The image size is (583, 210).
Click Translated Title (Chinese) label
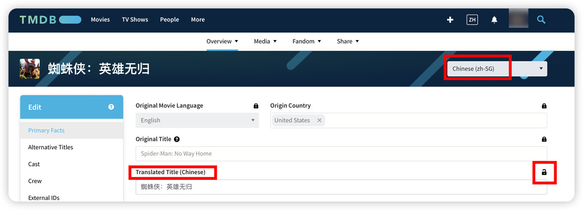pyautogui.click(x=171, y=172)
